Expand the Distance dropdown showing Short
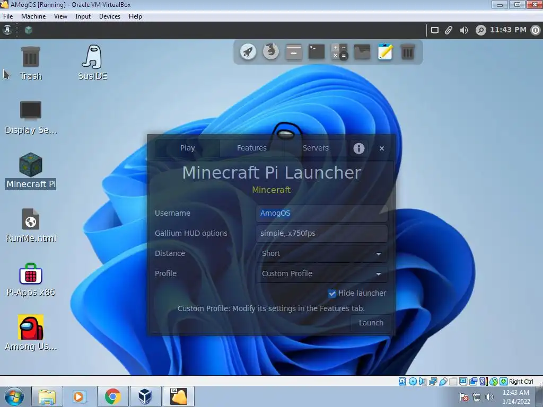The height and width of the screenshot is (407, 543). pyautogui.click(x=322, y=253)
